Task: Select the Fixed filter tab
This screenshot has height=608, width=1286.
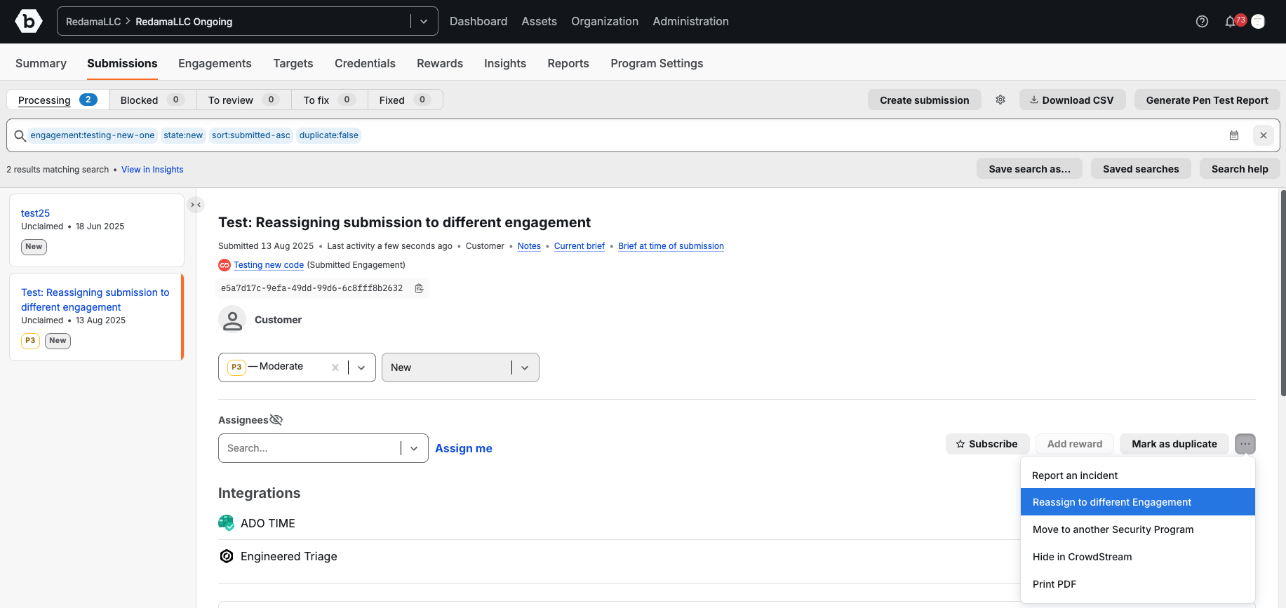Action: (405, 100)
